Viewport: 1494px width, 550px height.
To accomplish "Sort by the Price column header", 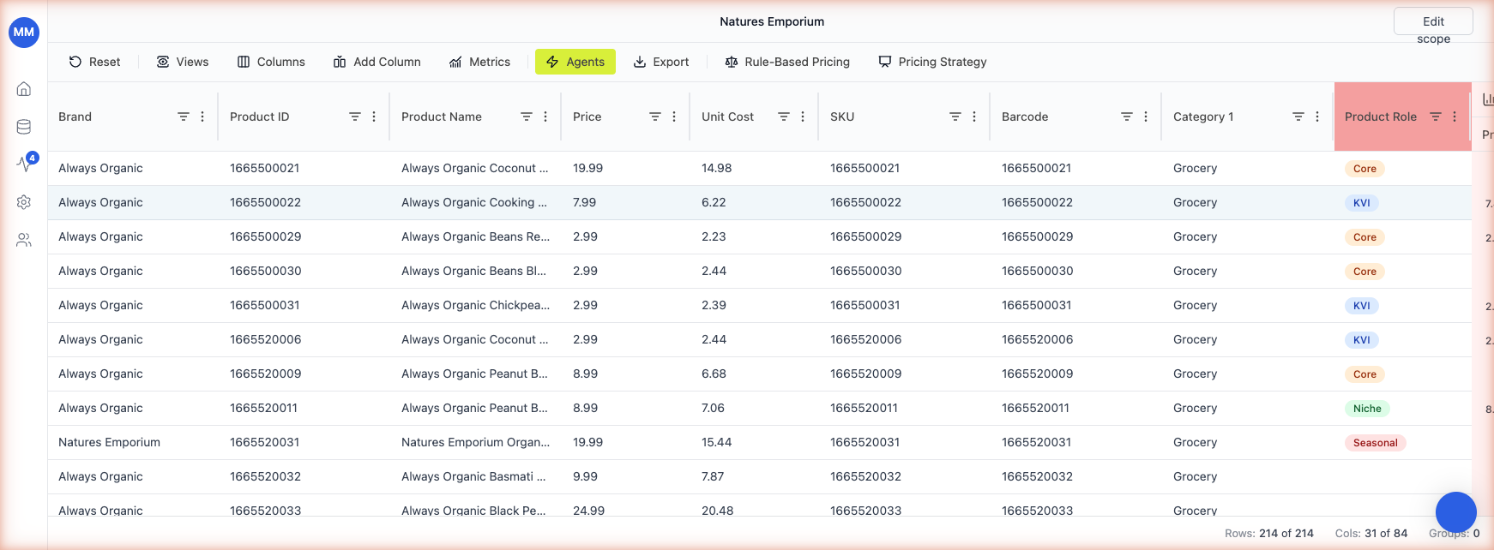I will (587, 117).
